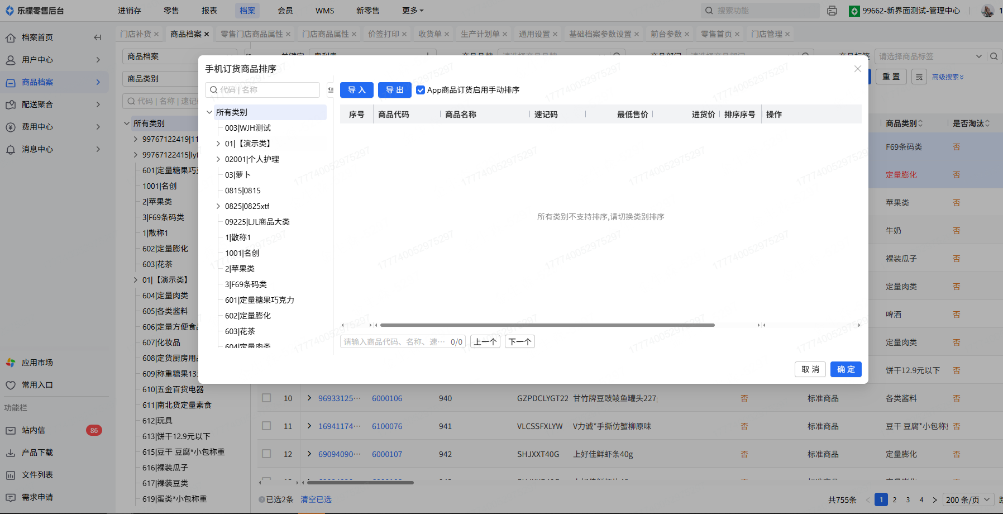Expand 0825|0825xtf in the dialog tree
This screenshot has width=1003, height=514.
218,206
